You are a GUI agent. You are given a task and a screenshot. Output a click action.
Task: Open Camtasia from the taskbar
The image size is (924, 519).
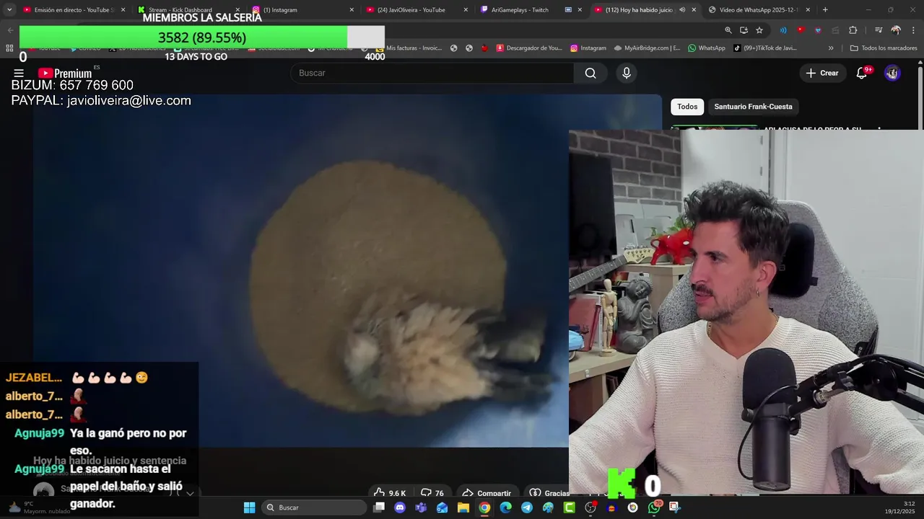[x=569, y=507]
